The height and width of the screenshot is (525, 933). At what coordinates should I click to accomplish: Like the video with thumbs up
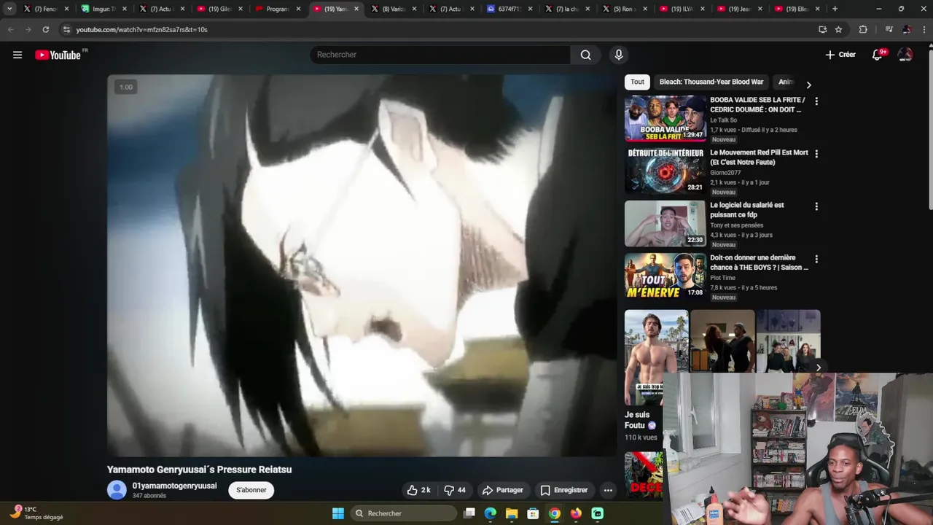pyautogui.click(x=418, y=490)
